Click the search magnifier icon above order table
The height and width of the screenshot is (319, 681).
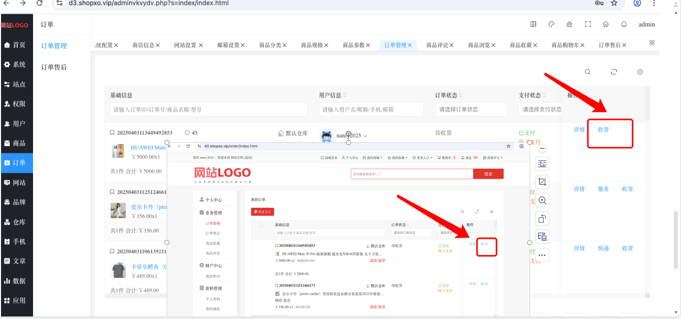(x=588, y=72)
